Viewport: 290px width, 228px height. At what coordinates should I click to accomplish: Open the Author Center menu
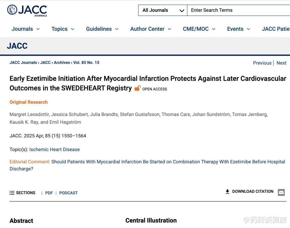tap(151, 29)
